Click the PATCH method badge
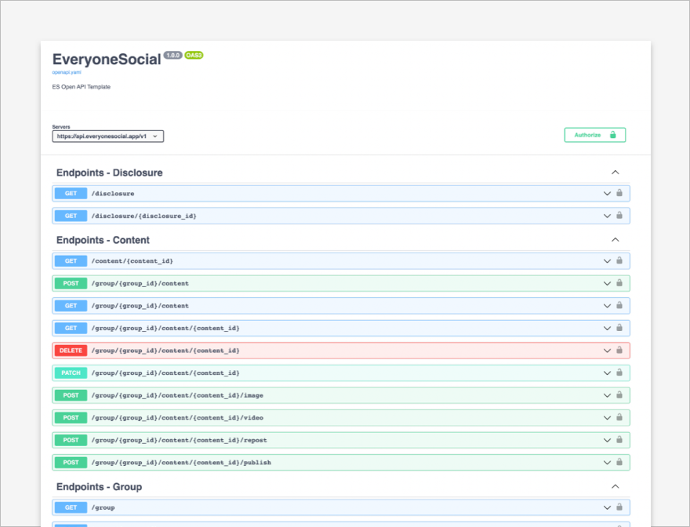The height and width of the screenshot is (527, 690). tap(71, 373)
